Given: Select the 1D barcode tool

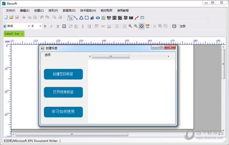Looking at the screenshot, I should [x=109, y=18].
